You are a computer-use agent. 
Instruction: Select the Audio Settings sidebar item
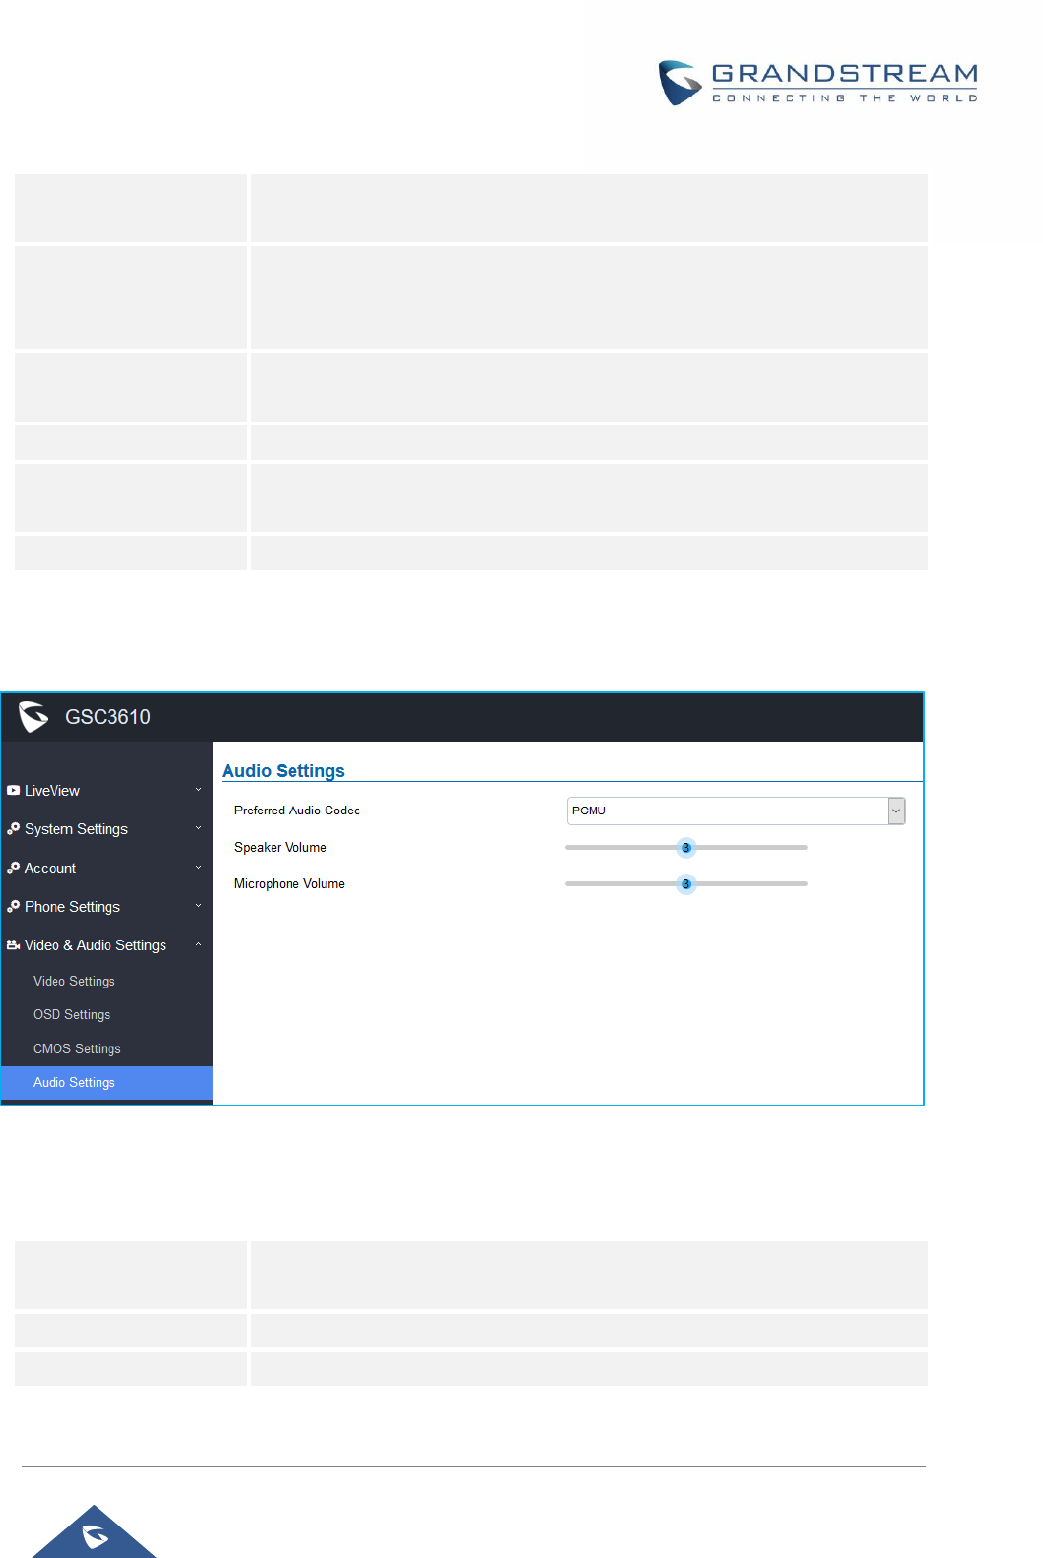106,1082
